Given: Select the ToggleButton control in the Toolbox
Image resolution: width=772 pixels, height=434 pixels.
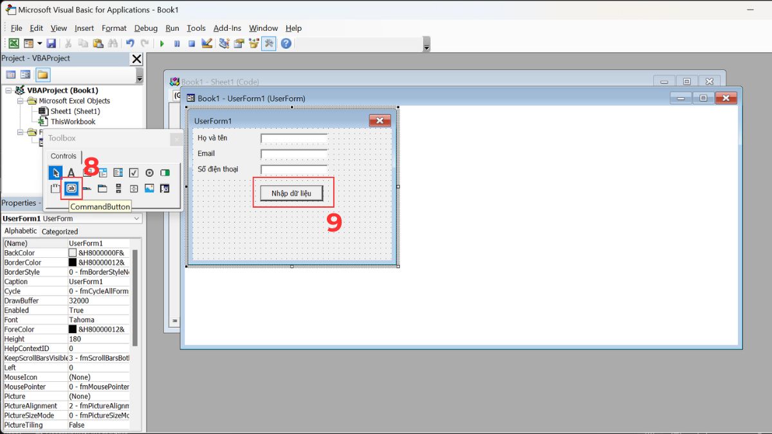Looking at the screenshot, I should point(165,172).
